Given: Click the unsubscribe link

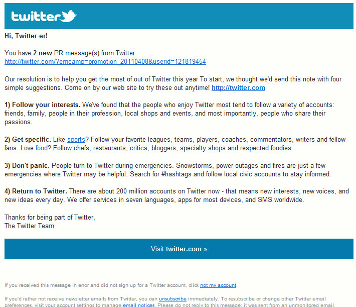Looking at the screenshot, I should pyautogui.click(x=172, y=298).
